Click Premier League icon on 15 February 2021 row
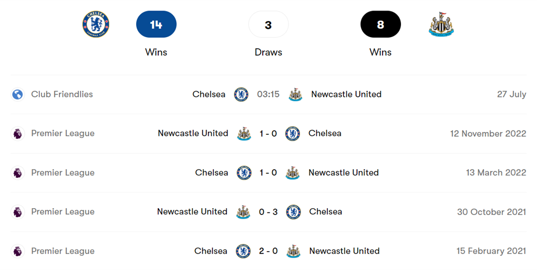 click(x=18, y=251)
